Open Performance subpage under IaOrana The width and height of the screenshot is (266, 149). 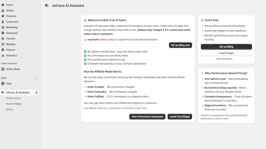13,98
